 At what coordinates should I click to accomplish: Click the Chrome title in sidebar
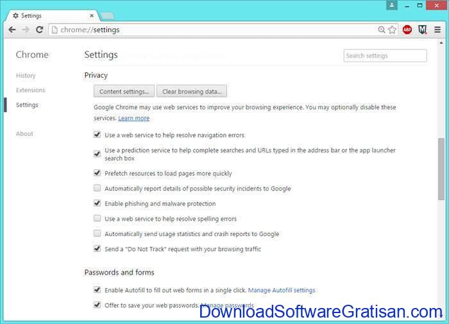pyautogui.click(x=32, y=55)
